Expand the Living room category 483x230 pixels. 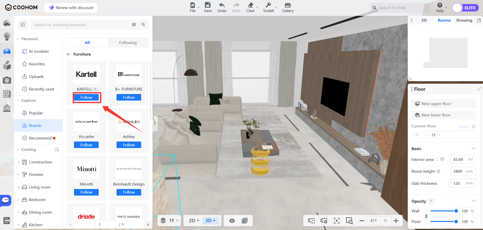pos(18,187)
